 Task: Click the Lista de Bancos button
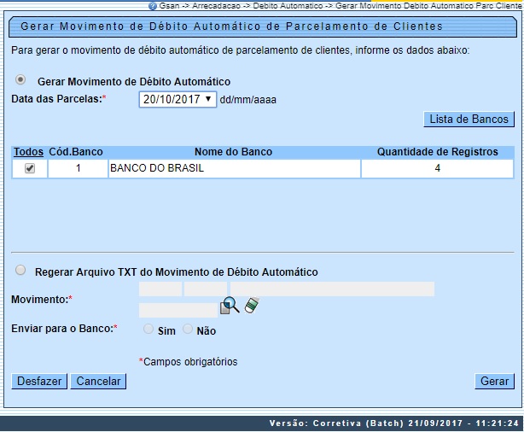469,119
